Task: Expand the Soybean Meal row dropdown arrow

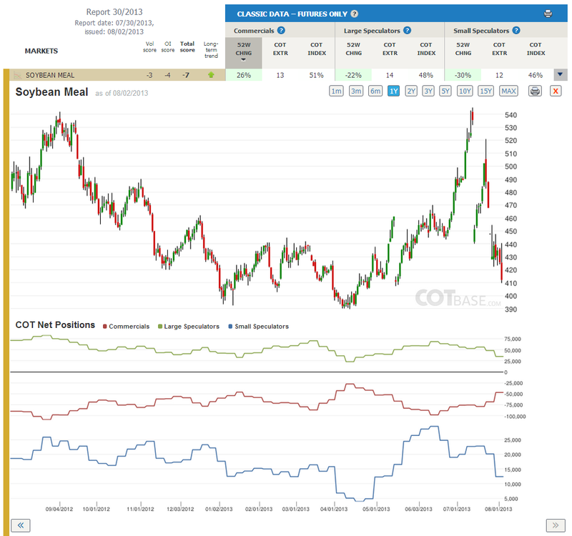Action: 560,75
